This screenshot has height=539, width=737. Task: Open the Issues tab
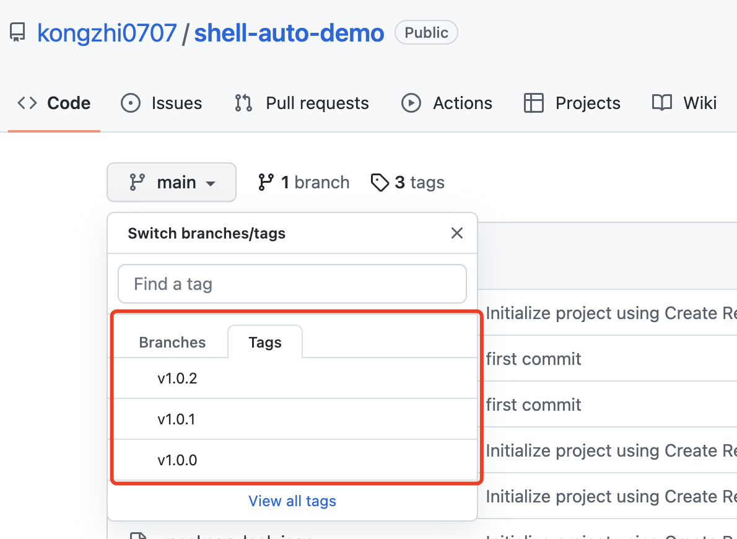(x=161, y=103)
